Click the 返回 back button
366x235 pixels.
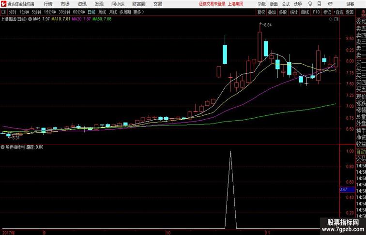pos(350,12)
